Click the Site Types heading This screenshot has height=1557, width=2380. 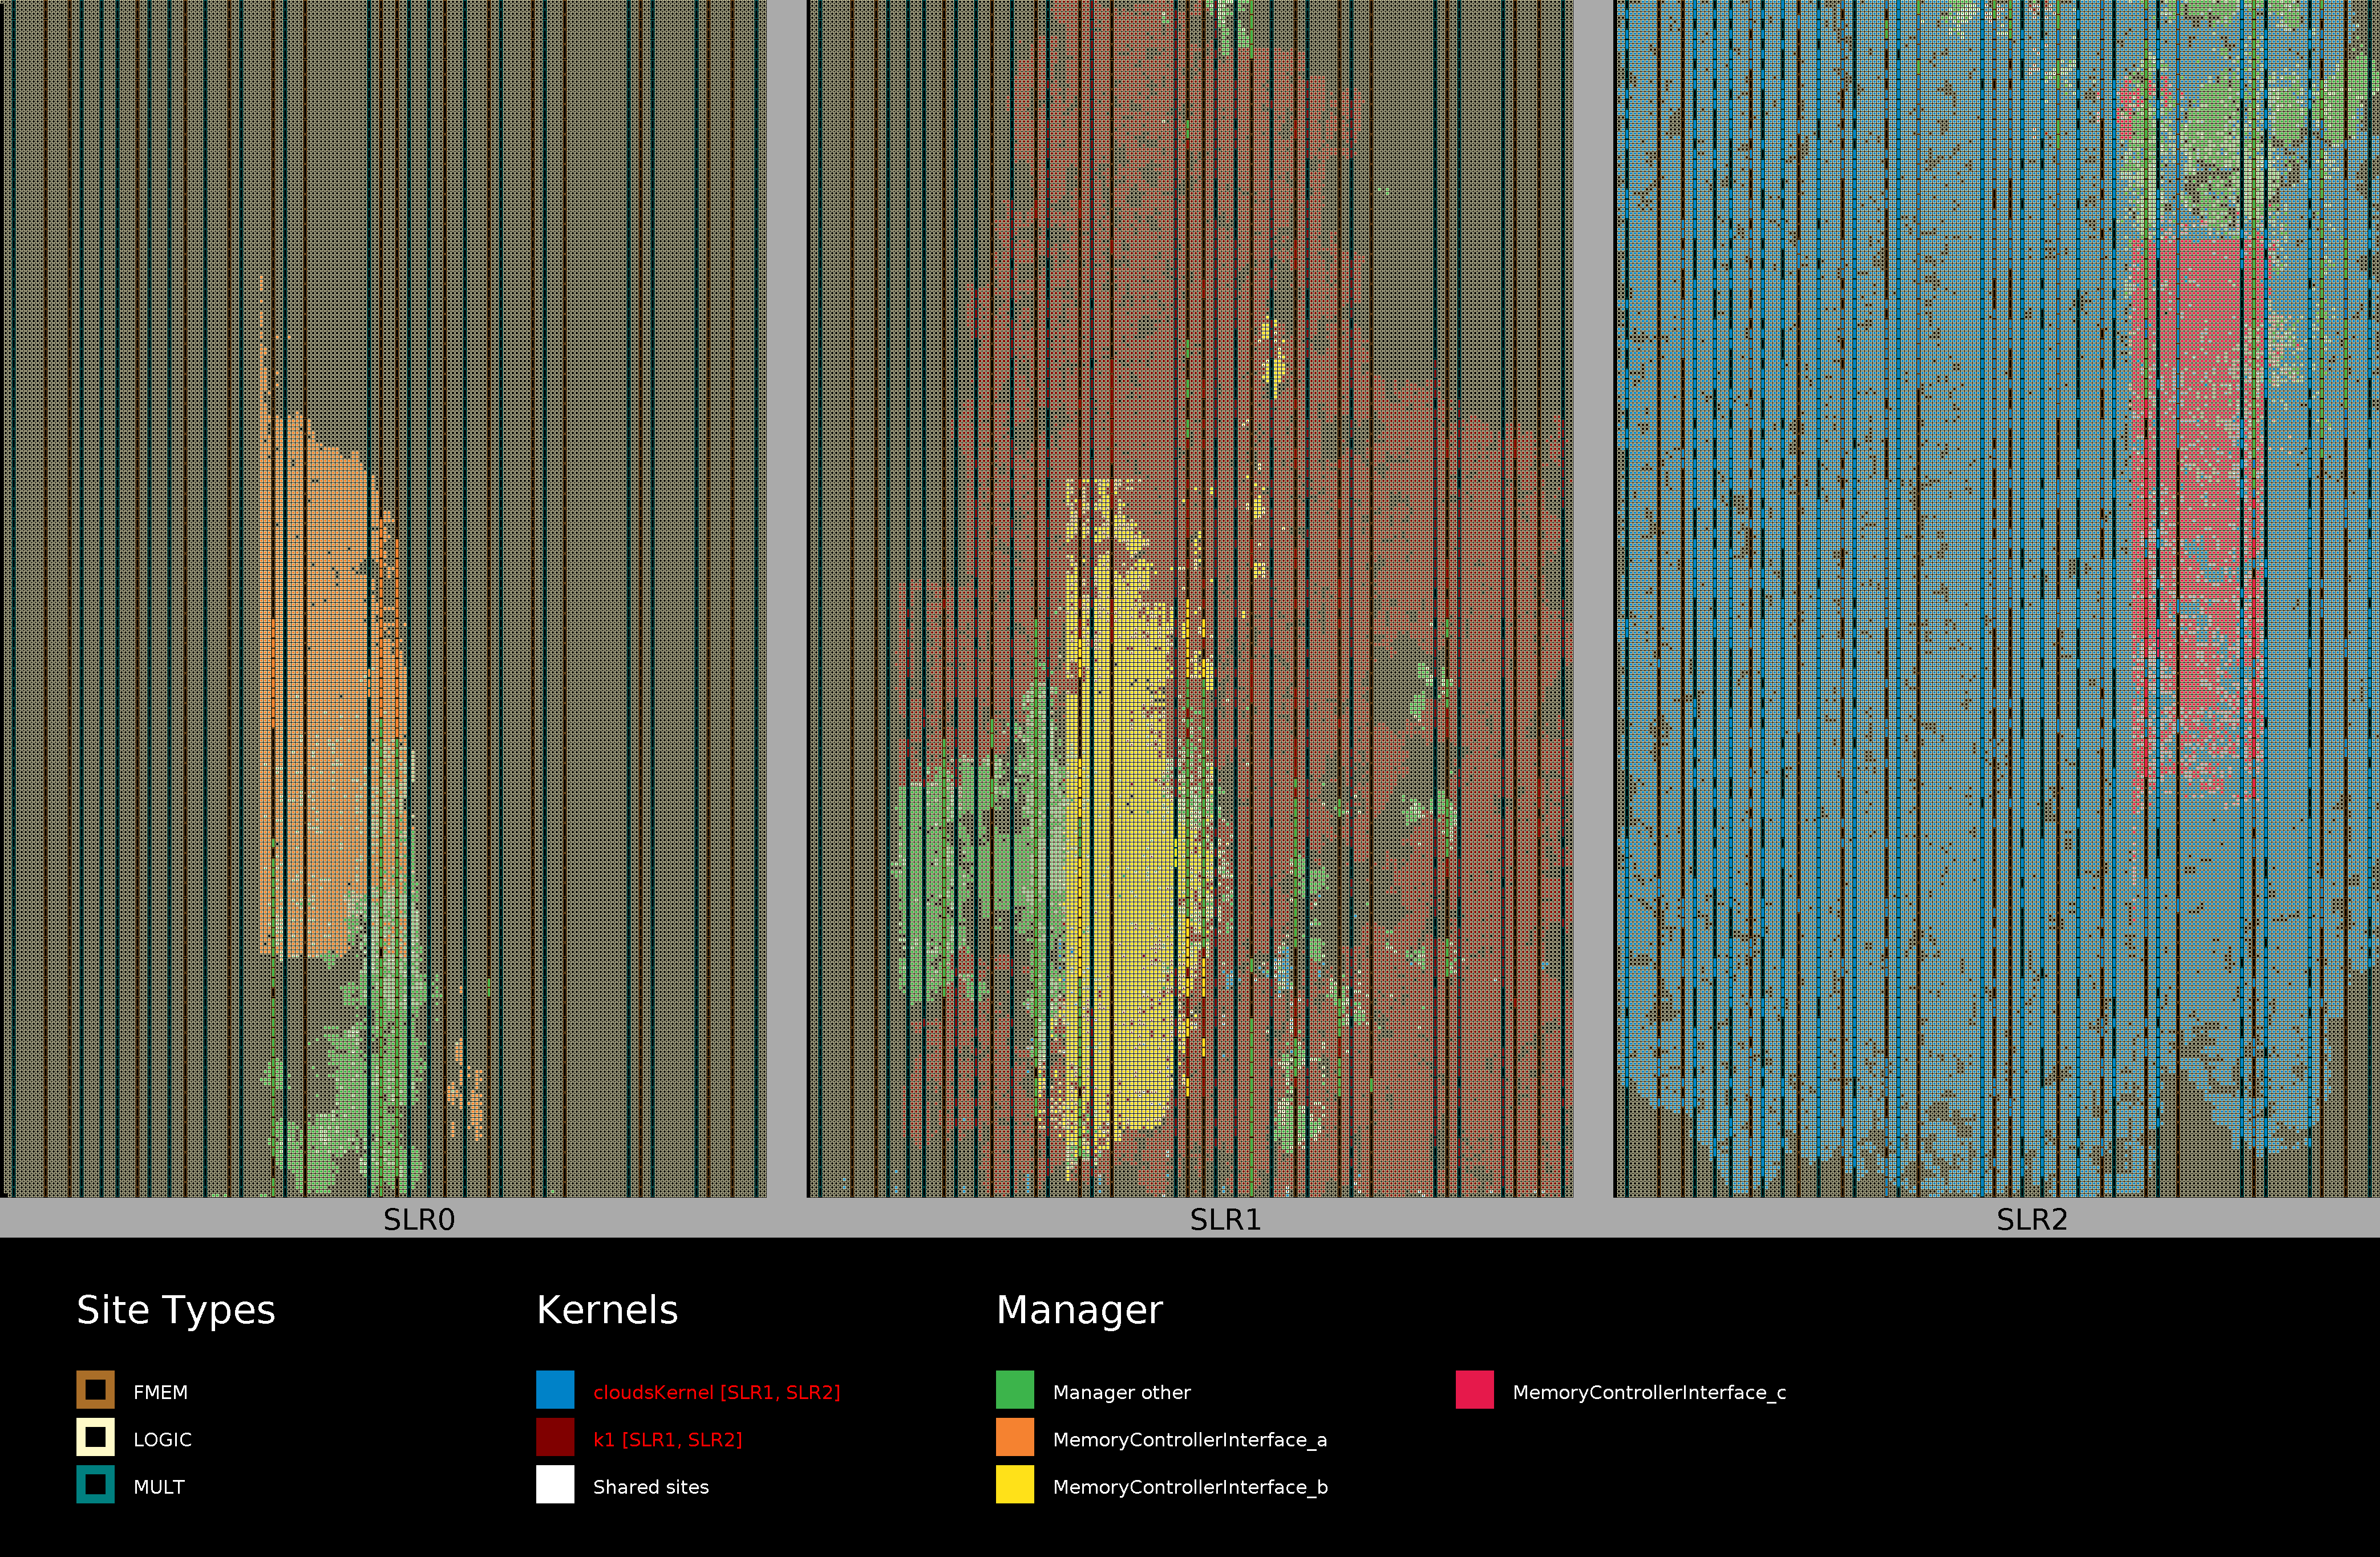(x=176, y=1310)
